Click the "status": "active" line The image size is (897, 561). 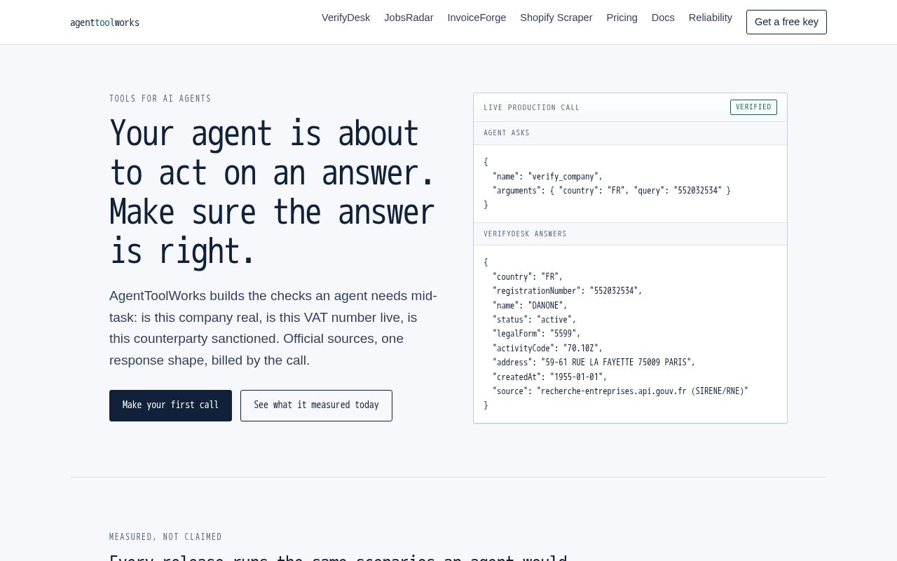tap(534, 320)
